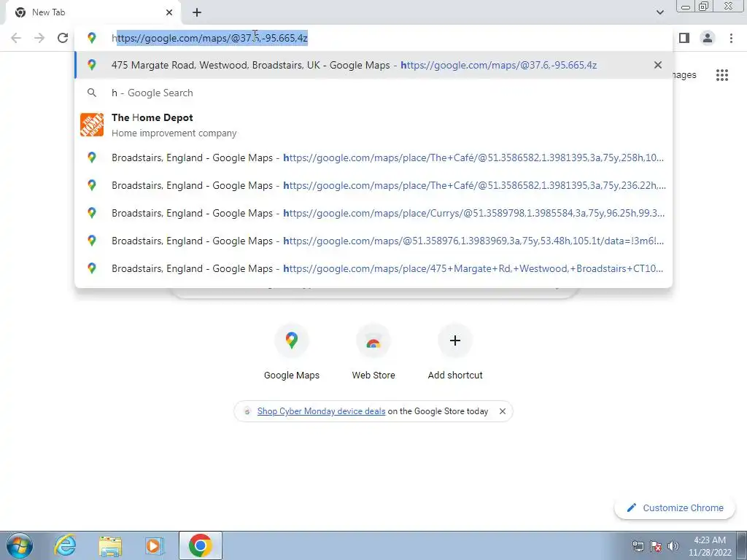Image resolution: width=747 pixels, height=560 pixels.
Task: Open Chrome three-dot menu
Action: tap(731, 38)
